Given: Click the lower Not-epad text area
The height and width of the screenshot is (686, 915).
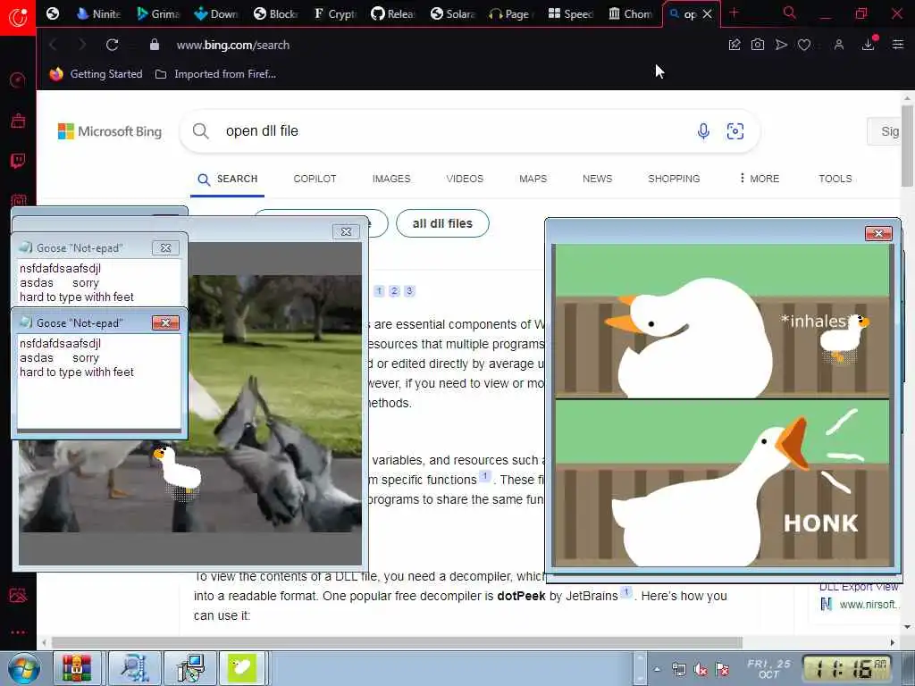Looking at the screenshot, I should click(99, 381).
